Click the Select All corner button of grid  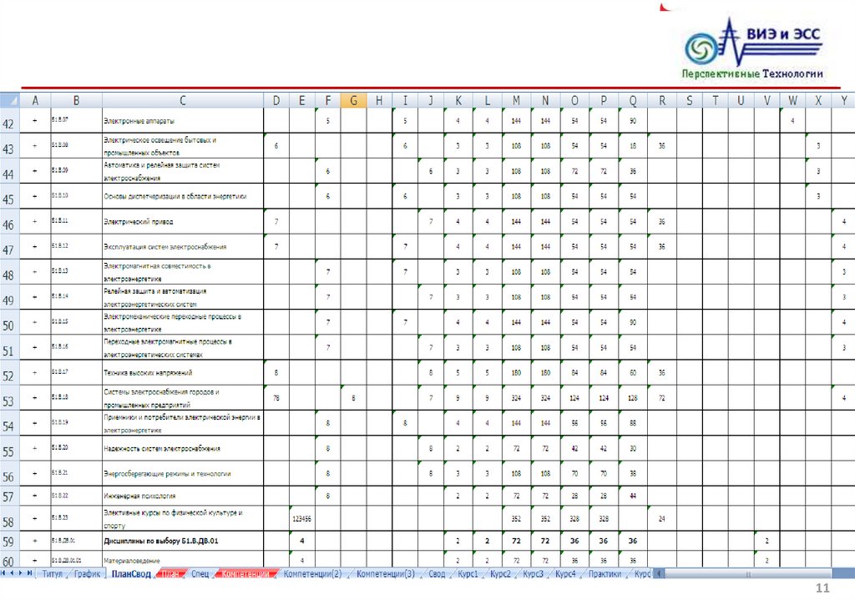(x=10, y=100)
